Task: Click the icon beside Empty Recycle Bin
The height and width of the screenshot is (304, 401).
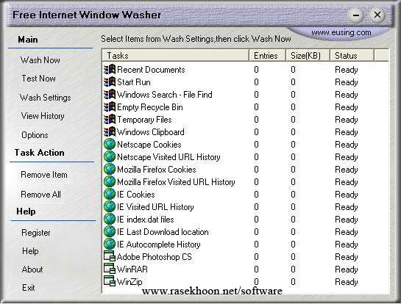Action: tap(110, 107)
